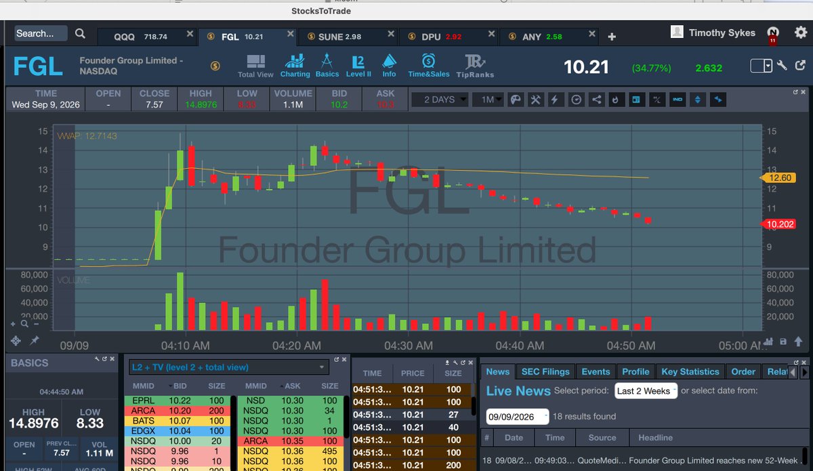Click the red 10.202 price marker

(x=780, y=224)
